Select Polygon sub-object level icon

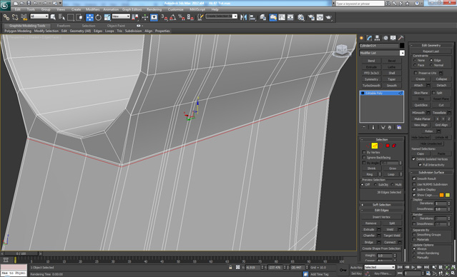click(388, 146)
